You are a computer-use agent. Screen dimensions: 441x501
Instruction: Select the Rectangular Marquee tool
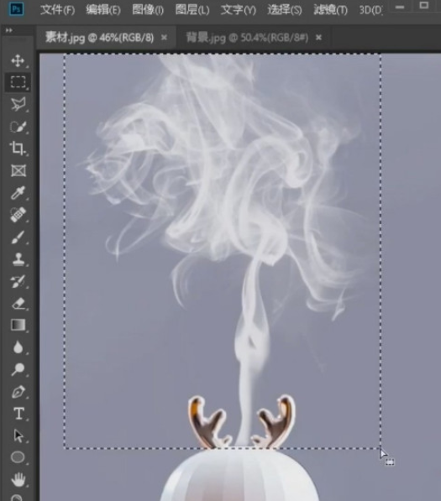(x=18, y=81)
